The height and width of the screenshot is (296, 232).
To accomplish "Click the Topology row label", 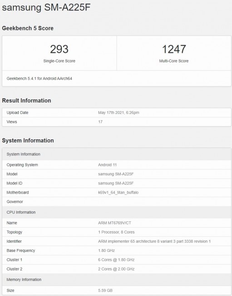I will click(14, 232).
